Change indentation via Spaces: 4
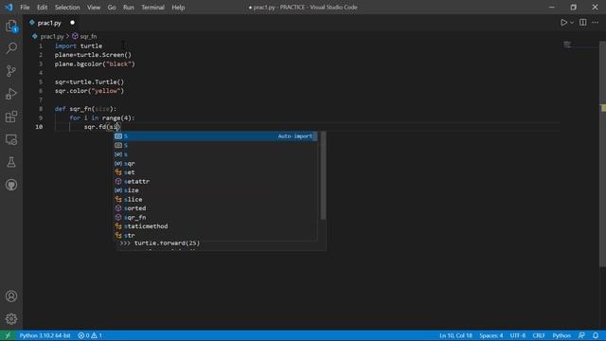 pyautogui.click(x=491, y=335)
